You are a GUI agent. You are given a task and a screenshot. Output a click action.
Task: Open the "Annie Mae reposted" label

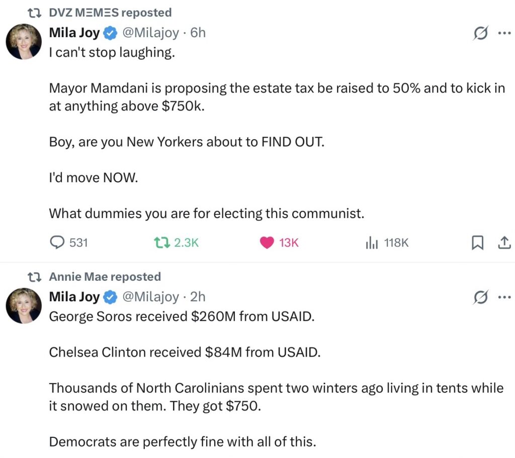click(x=105, y=277)
